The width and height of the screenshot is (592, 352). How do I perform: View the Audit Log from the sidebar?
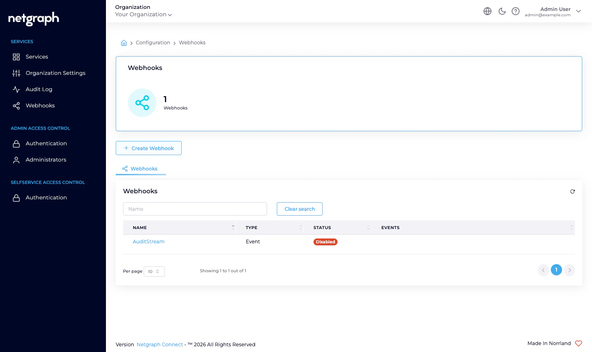tap(39, 89)
